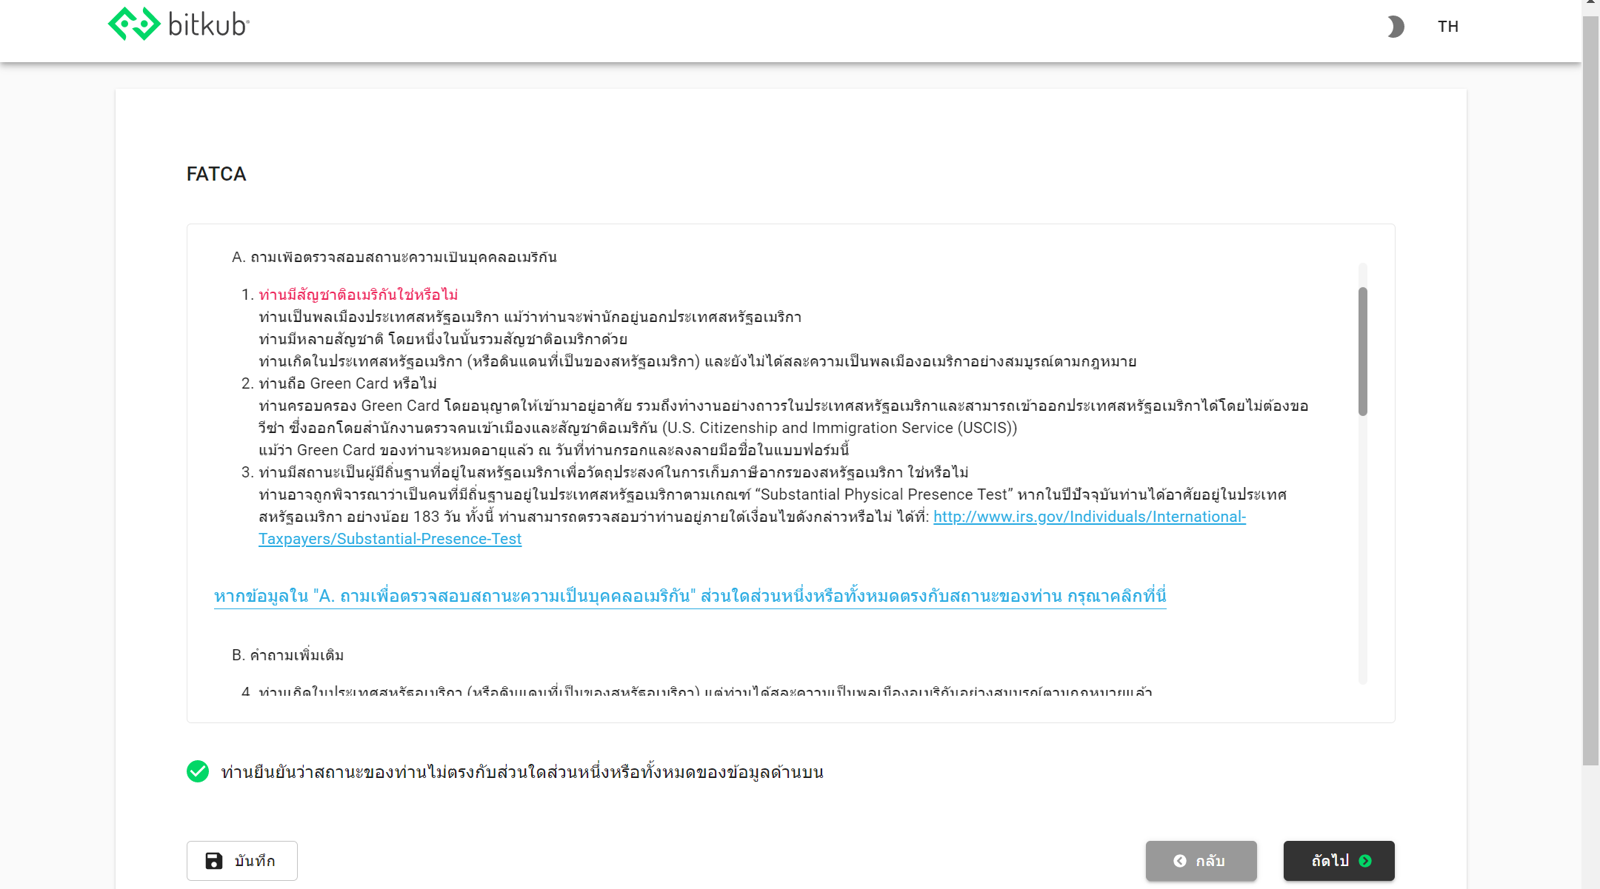Screen dimensions: 1600x889
Task: Click the USCIS description line
Action: (638, 428)
